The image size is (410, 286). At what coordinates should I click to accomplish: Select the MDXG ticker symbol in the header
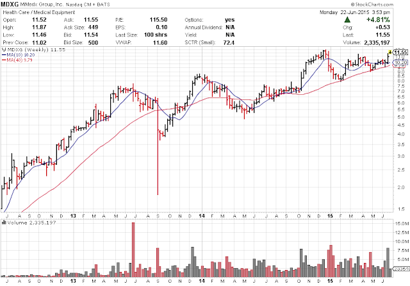[x=10, y=4]
